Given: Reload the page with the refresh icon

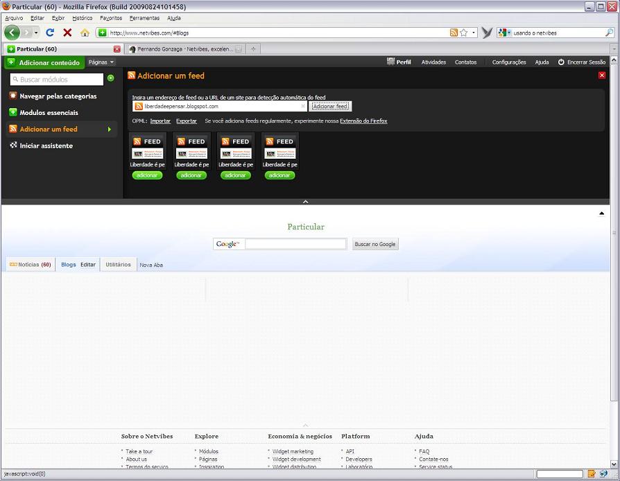Looking at the screenshot, I should (x=50, y=33).
